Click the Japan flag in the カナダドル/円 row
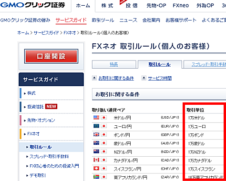This screenshot has height=181, width=226. (x=104, y=160)
